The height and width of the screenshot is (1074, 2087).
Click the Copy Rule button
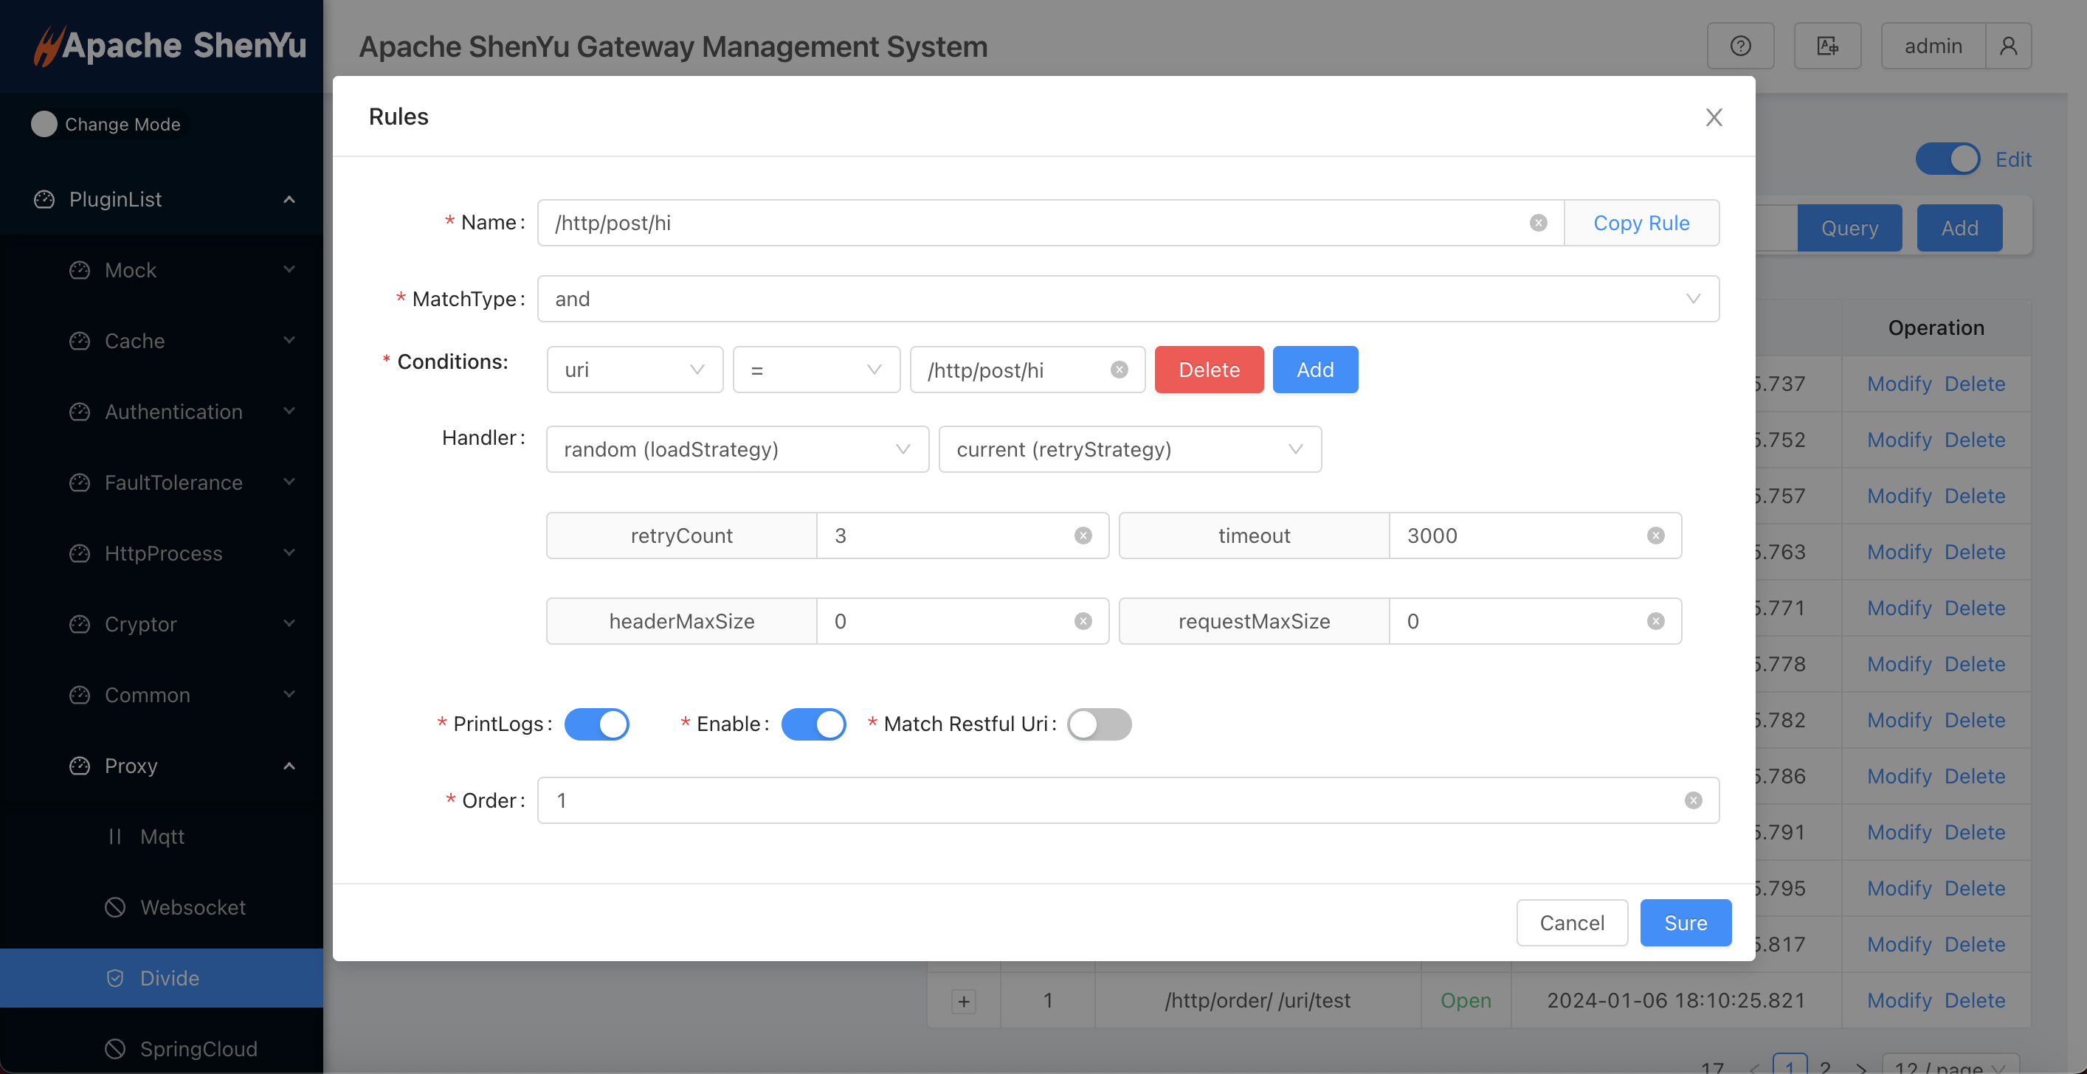point(1641,223)
